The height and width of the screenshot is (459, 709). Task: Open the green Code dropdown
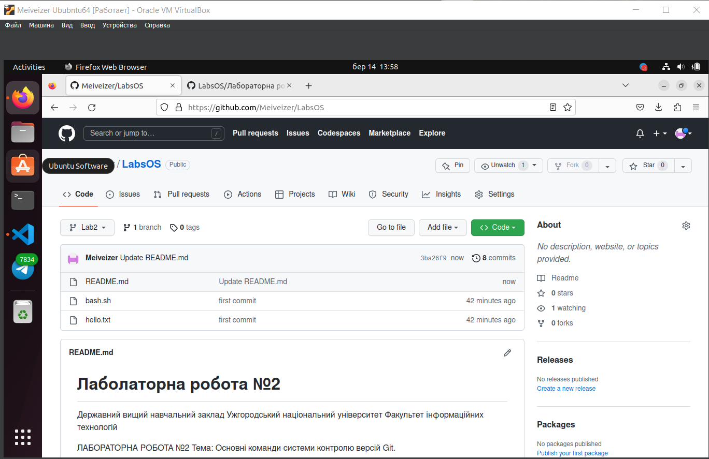coord(497,227)
